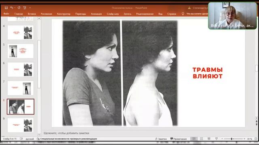This screenshot has width=259, height=145.
Task: Toggle the Заметки notes pane button
Action: click(x=161, y=139)
